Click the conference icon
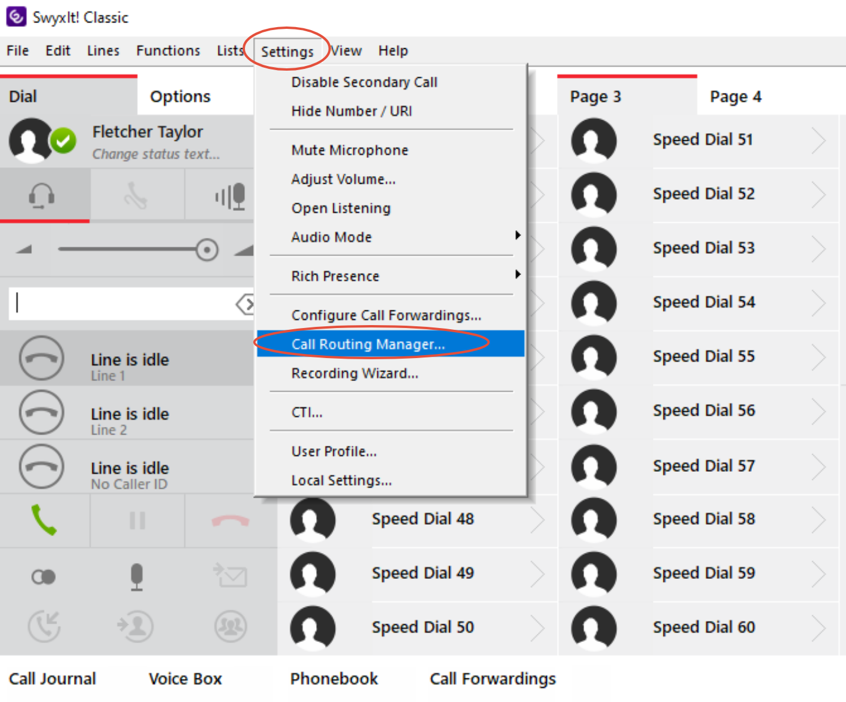 point(230,626)
